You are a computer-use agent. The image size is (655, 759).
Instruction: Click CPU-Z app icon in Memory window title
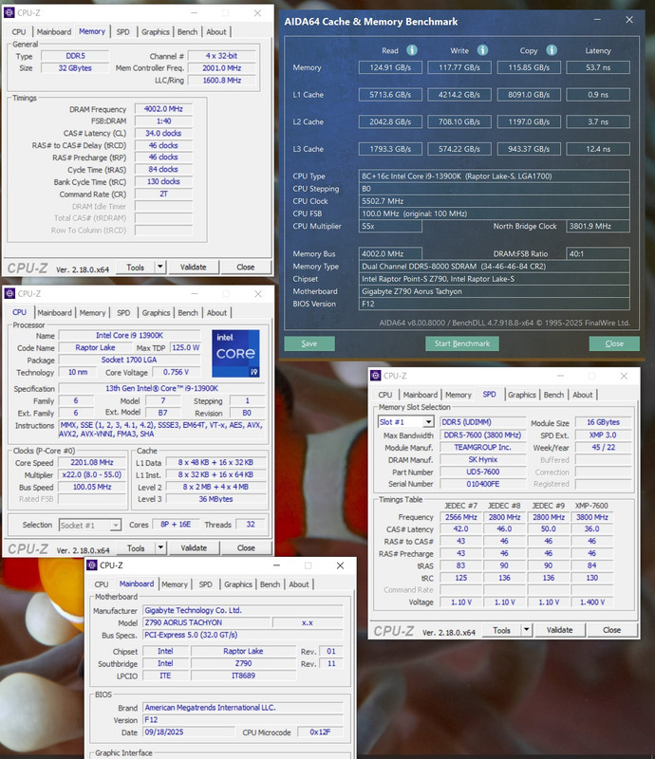coord(9,12)
